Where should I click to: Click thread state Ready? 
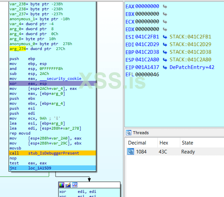pos(188,152)
